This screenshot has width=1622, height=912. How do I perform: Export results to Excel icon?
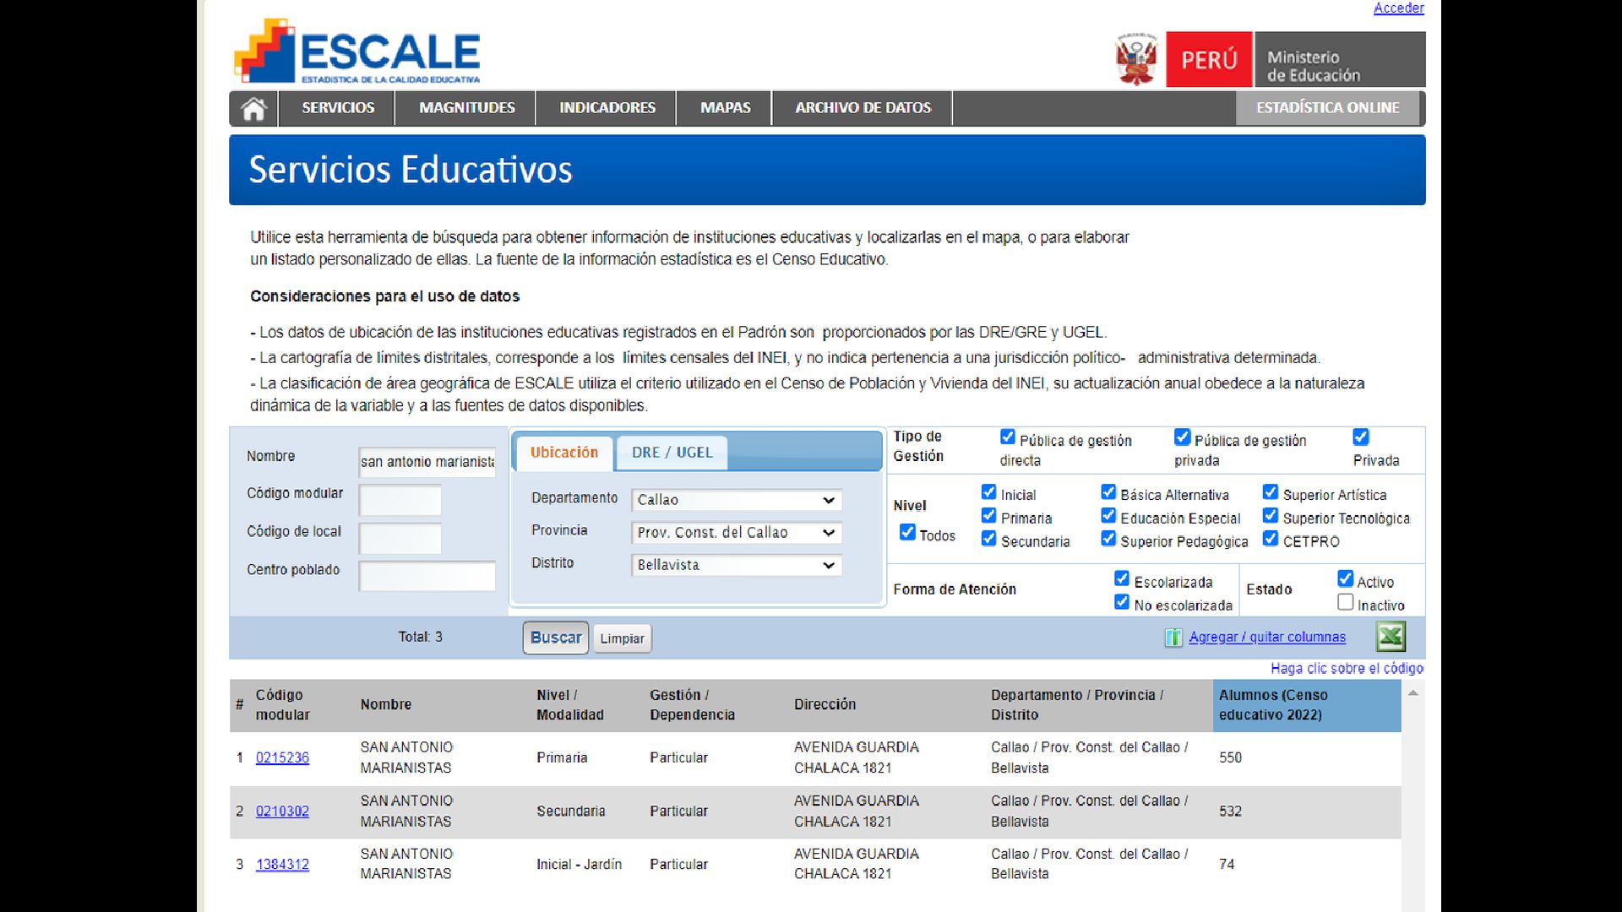pyautogui.click(x=1391, y=637)
